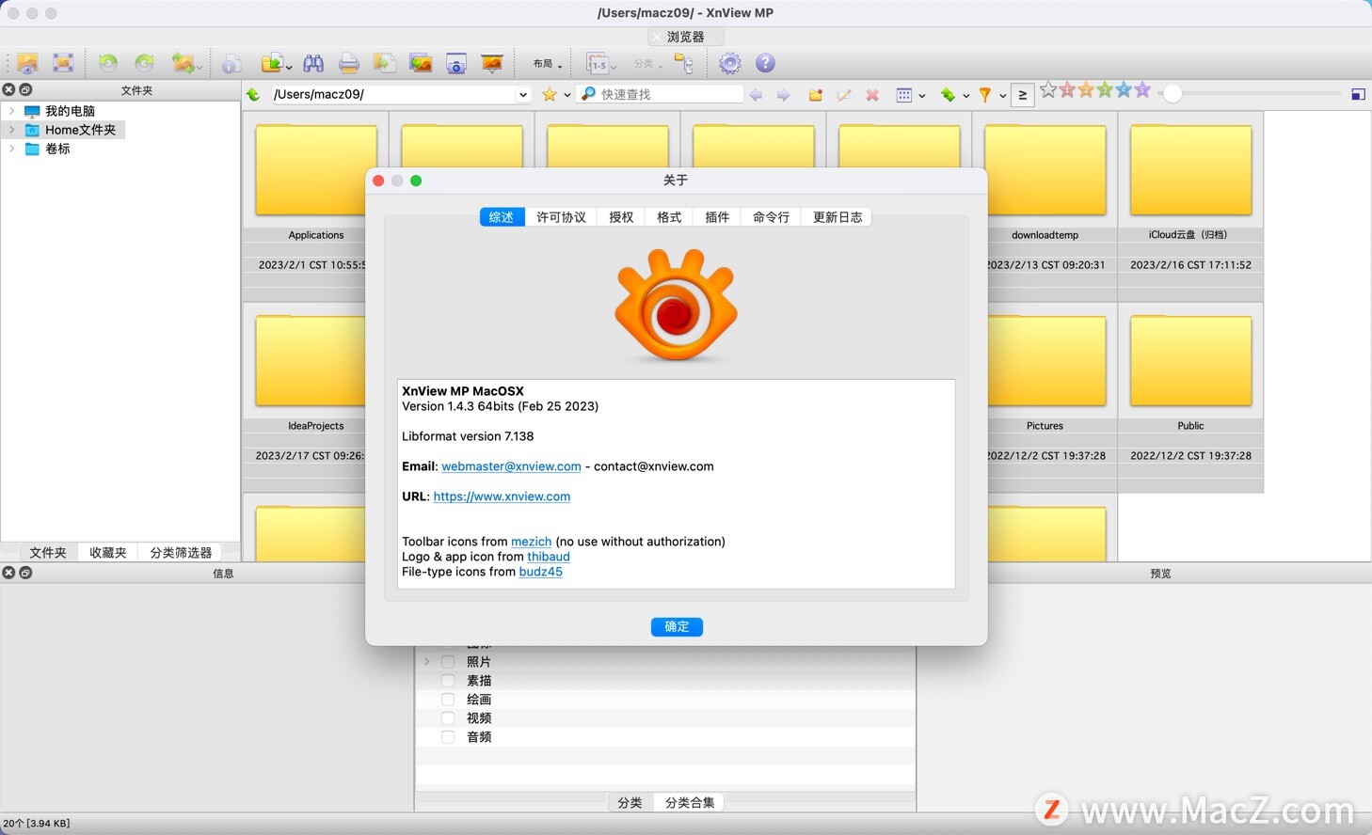This screenshot has height=835, width=1372.
Task: Check the 照片 category checkbox
Action: point(448,662)
